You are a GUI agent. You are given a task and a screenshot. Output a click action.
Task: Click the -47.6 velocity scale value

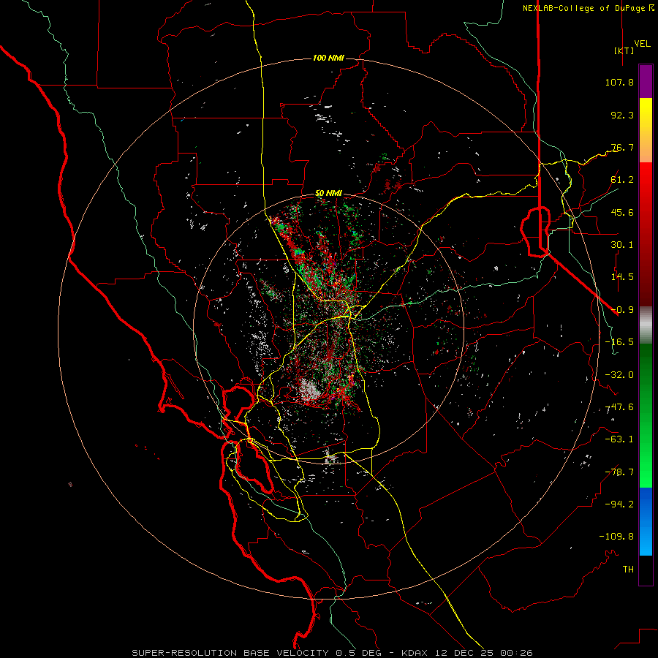[x=619, y=407]
